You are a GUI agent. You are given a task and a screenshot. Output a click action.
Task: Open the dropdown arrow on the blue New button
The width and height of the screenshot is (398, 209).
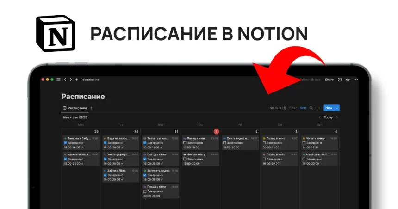[337, 108]
